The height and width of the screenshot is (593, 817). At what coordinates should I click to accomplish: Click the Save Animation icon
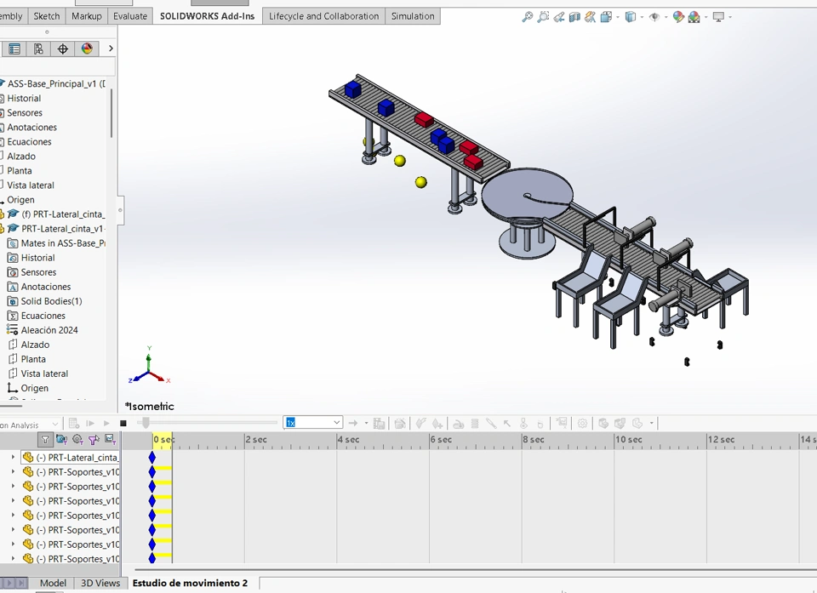pos(380,423)
